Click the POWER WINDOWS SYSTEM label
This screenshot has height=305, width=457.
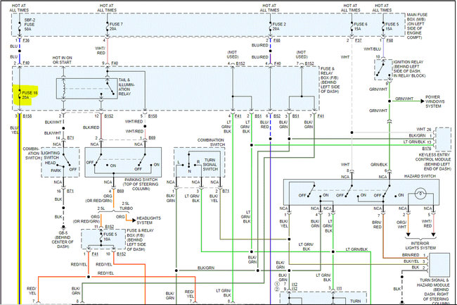coord(435,101)
